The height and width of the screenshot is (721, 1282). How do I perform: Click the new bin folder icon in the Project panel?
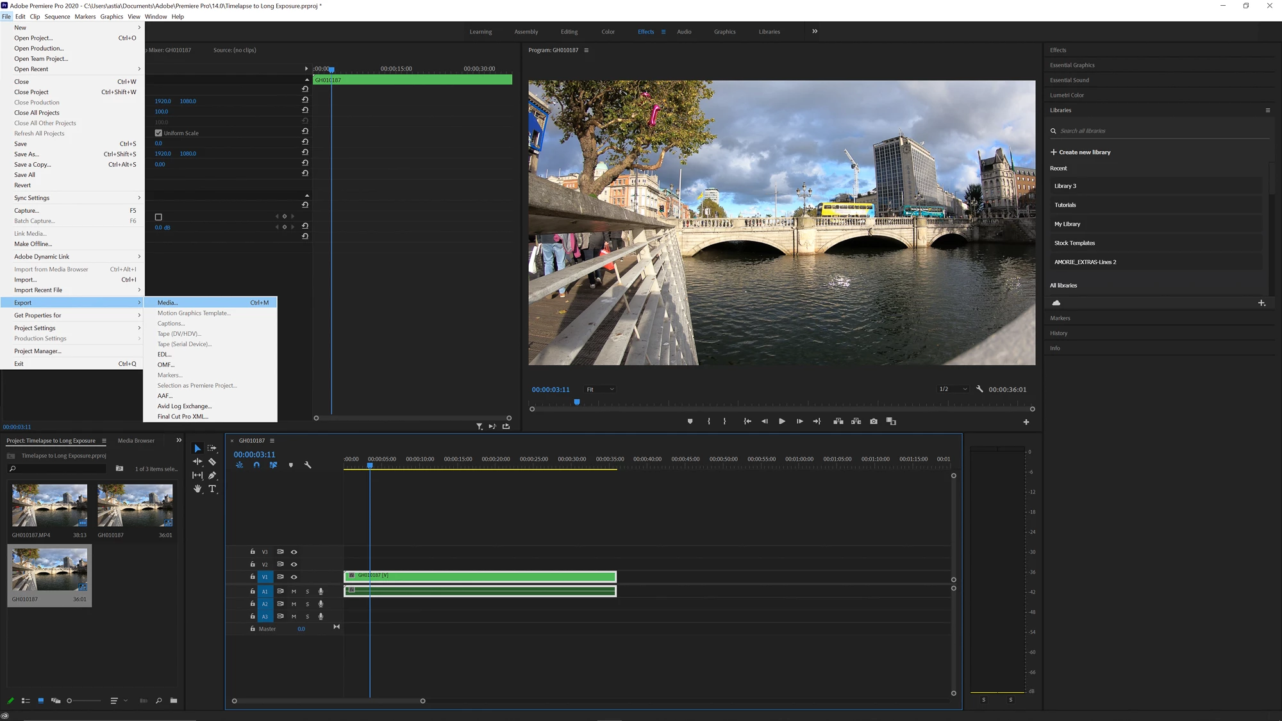point(174,700)
